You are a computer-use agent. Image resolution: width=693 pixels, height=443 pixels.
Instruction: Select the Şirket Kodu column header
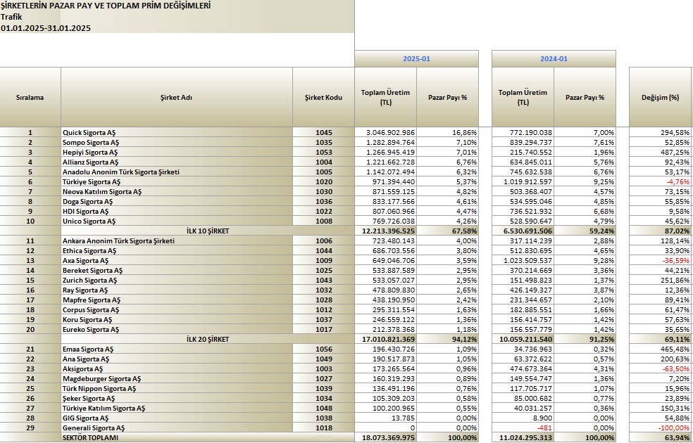[323, 98]
